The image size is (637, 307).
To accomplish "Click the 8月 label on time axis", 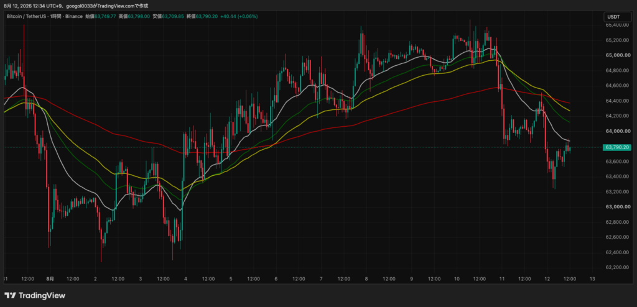I will tap(50, 279).
